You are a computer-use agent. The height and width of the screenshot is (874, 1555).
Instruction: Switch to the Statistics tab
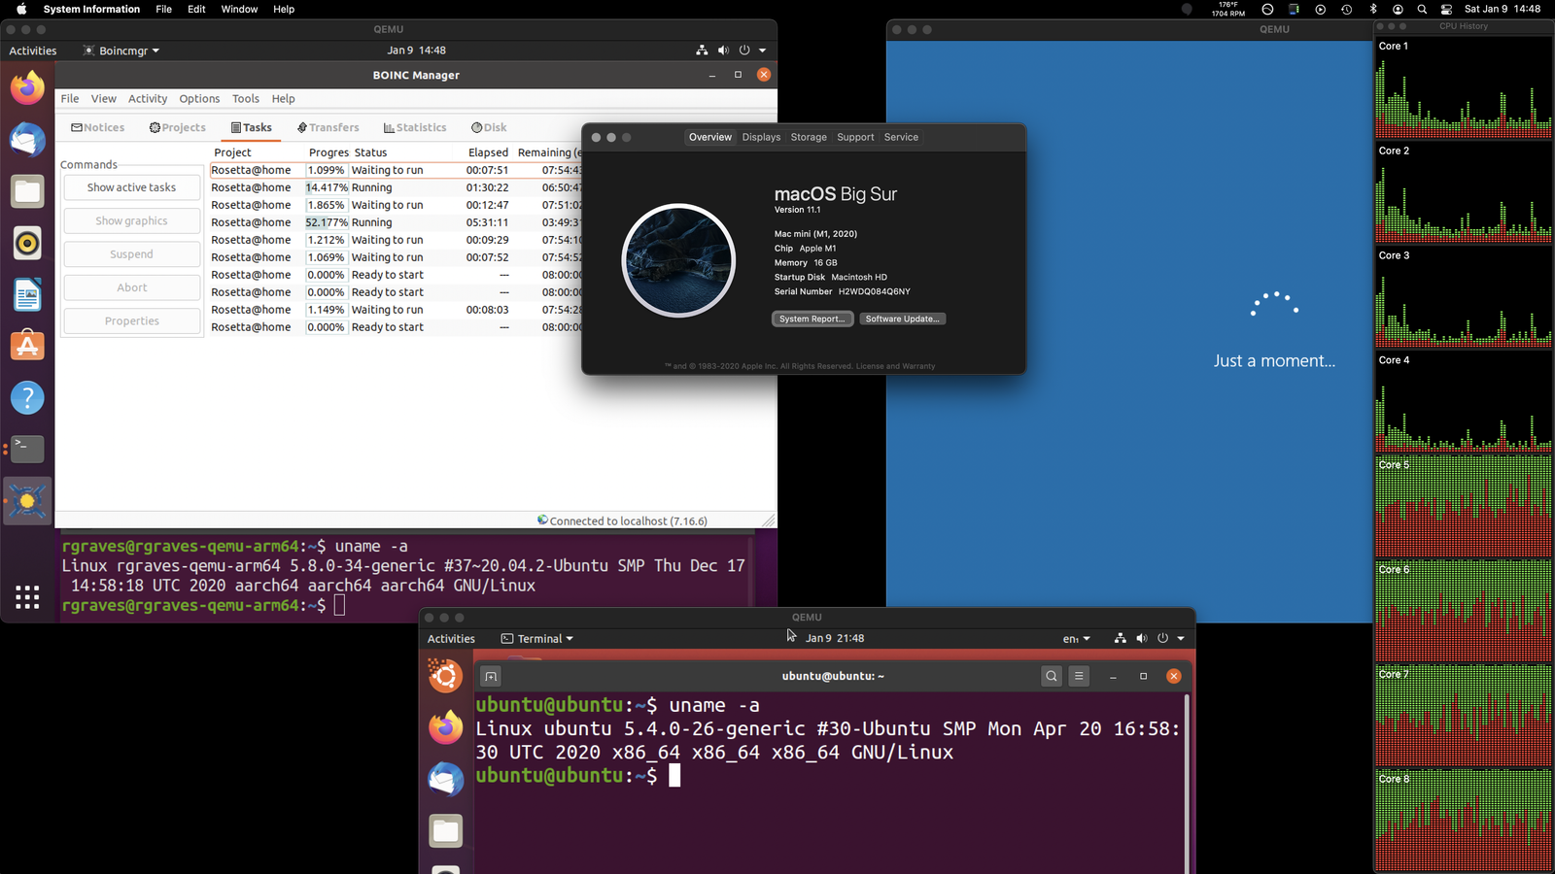click(415, 127)
